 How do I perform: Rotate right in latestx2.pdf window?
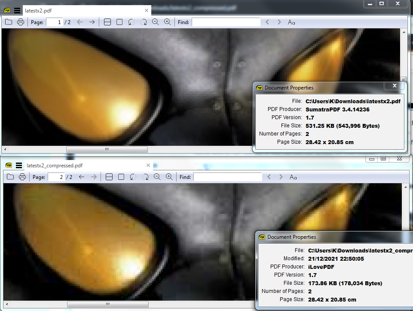coord(143,22)
